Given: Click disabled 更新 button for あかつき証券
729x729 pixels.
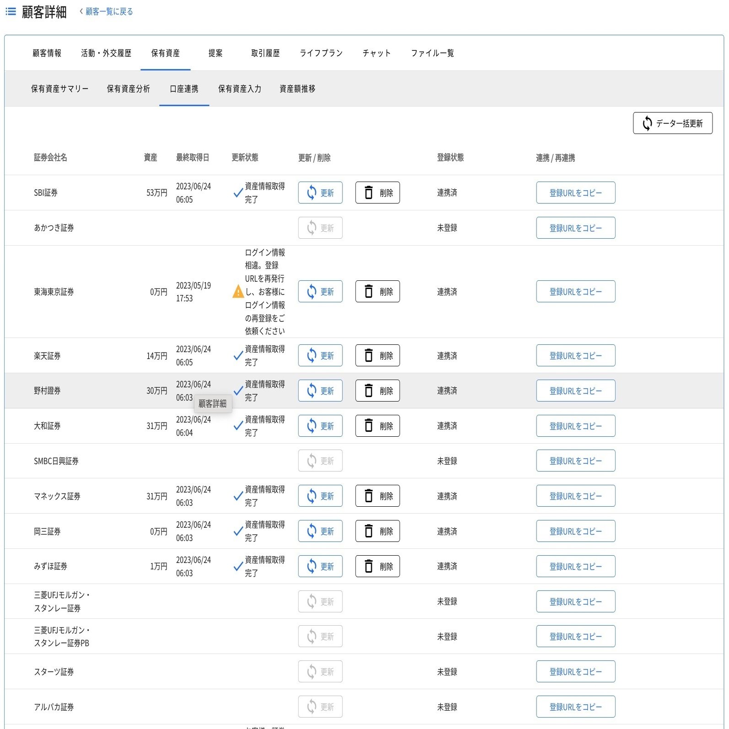Looking at the screenshot, I should tap(320, 228).
